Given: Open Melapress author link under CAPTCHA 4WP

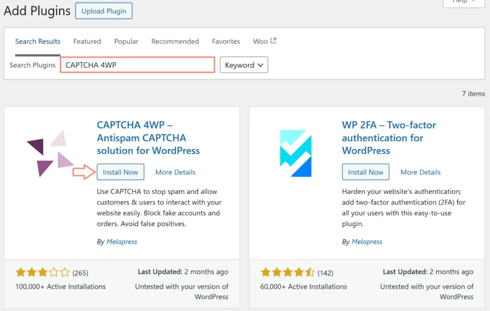Looking at the screenshot, I should pyautogui.click(x=122, y=241).
